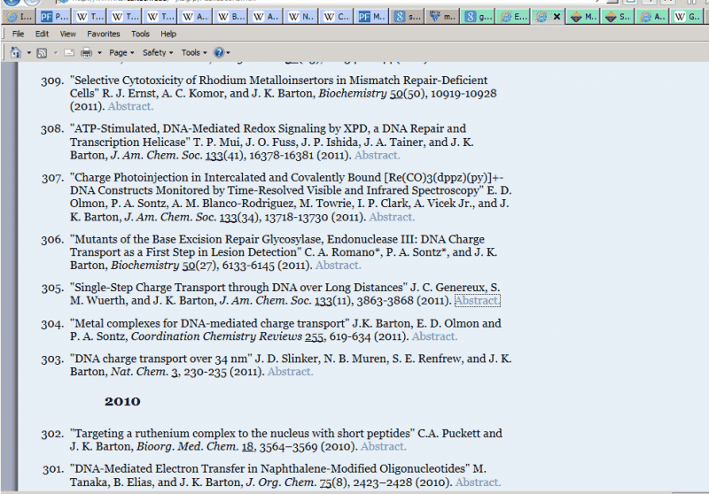Click the 2010 year heading

tap(122, 401)
